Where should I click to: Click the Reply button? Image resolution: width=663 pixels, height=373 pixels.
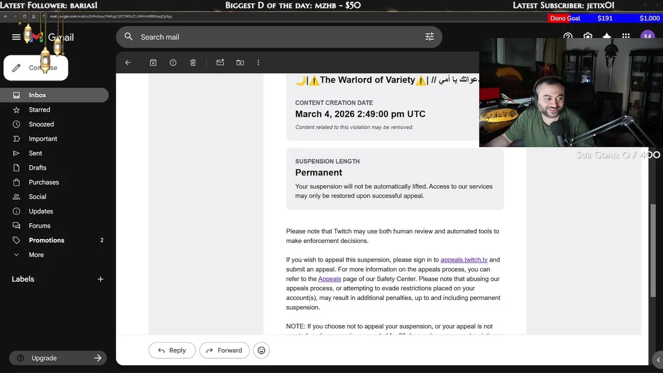pyautogui.click(x=172, y=351)
